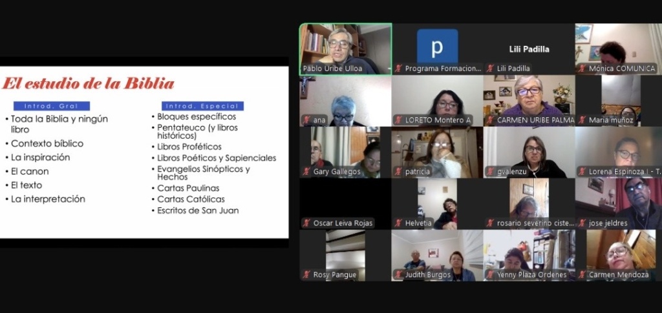
Task: Click muted mic icon beside Judith Burgos
Action: pyautogui.click(x=399, y=275)
